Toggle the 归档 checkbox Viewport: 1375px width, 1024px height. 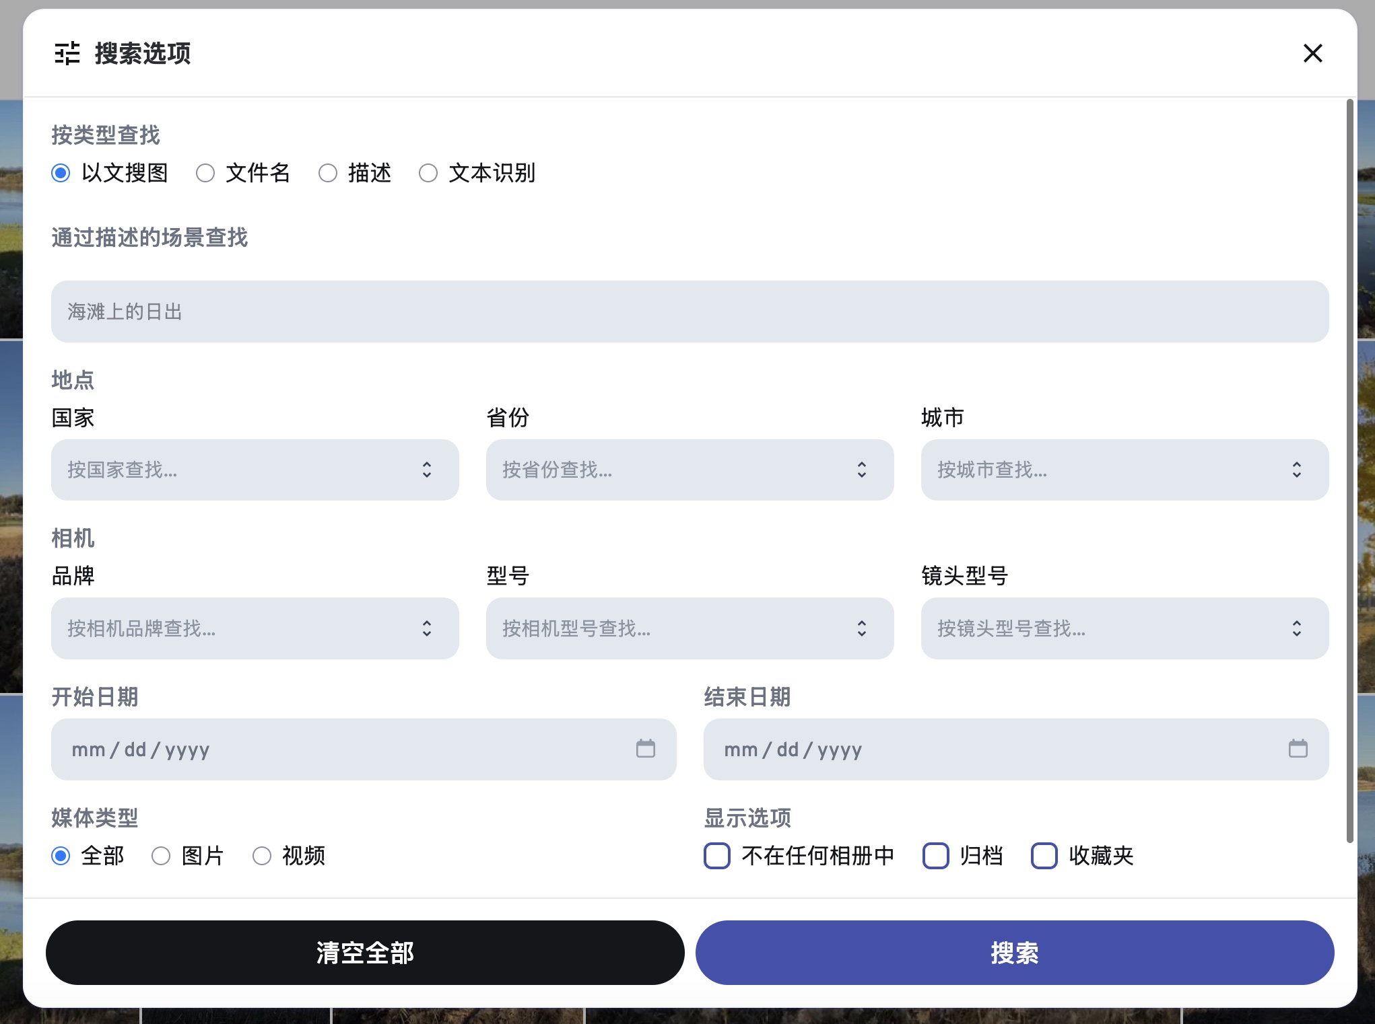pyautogui.click(x=935, y=856)
